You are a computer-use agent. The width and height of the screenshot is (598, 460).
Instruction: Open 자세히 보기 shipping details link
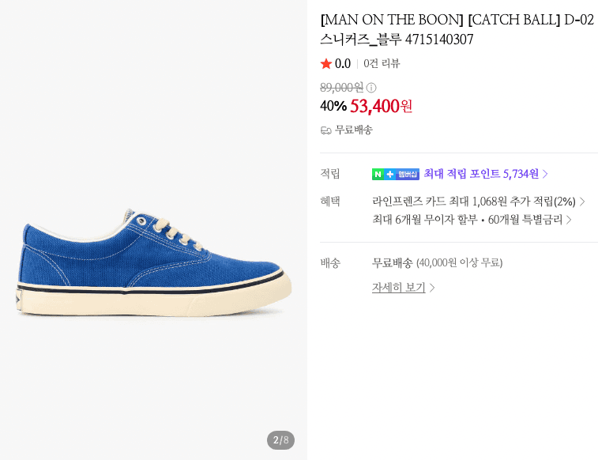[399, 287]
